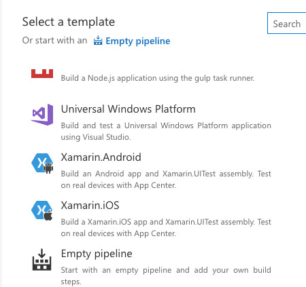Click the small blue pipeline icon near header
The height and width of the screenshot is (287, 306).
(x=98, y=40)
